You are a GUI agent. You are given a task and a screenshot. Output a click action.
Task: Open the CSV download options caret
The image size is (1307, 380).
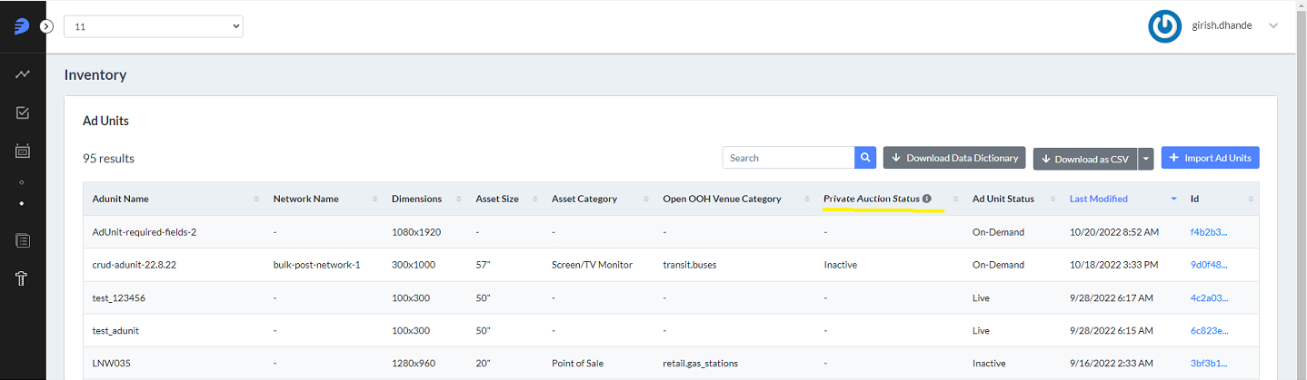click(1146, 159)
